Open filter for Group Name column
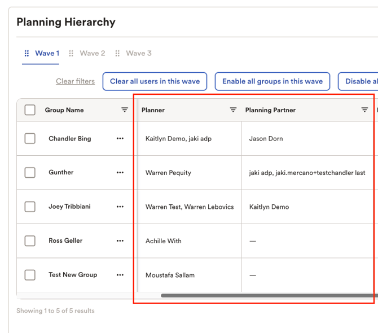 click(x=124, y=110)
